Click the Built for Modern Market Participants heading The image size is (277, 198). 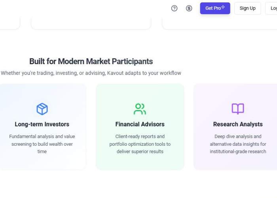[91, 61]
